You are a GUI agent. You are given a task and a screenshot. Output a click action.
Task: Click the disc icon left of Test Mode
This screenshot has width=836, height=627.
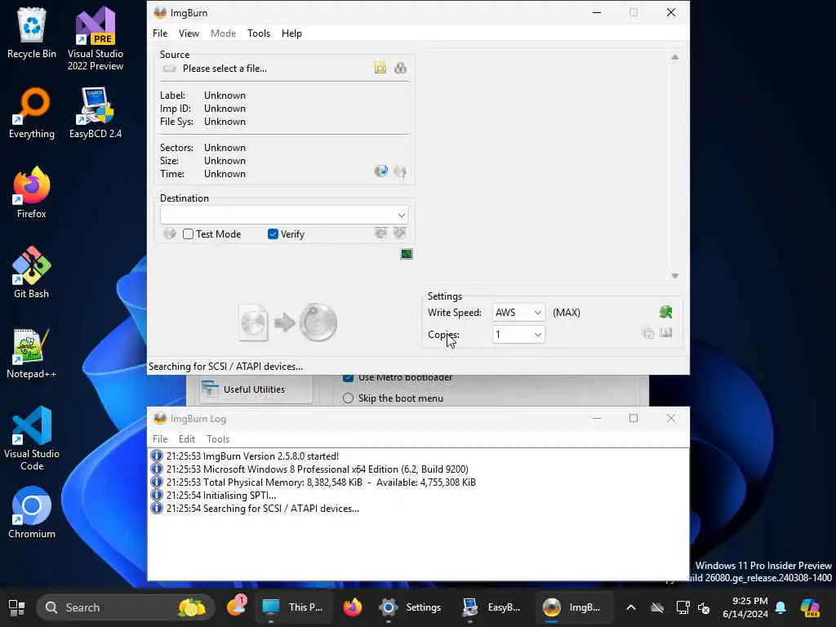pyautogui.click(x=170, y=233)
